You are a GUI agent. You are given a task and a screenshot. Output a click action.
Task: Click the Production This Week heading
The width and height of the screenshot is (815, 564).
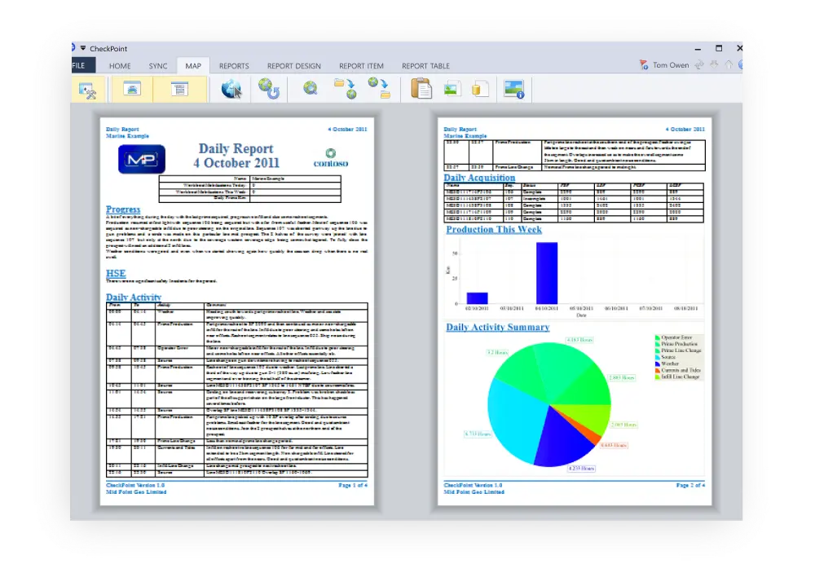point(494,229)
